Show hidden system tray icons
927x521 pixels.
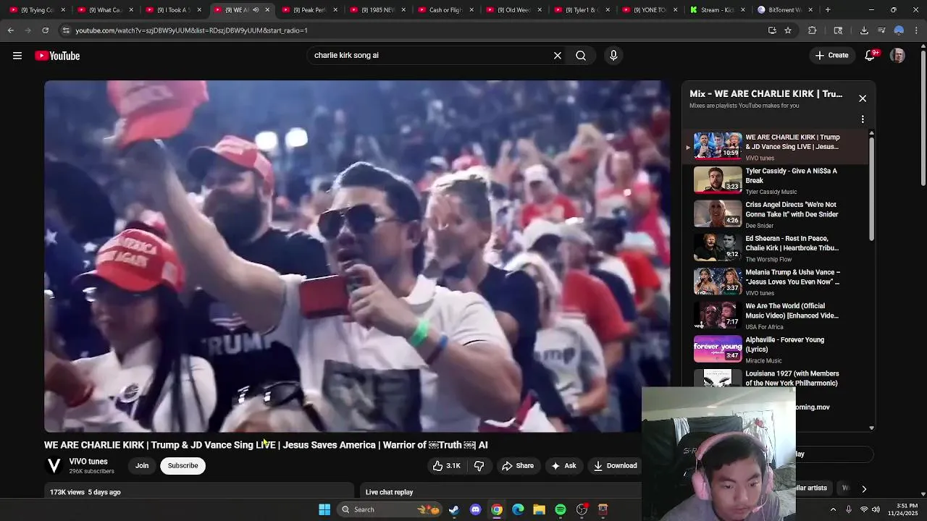click(833, 509)
